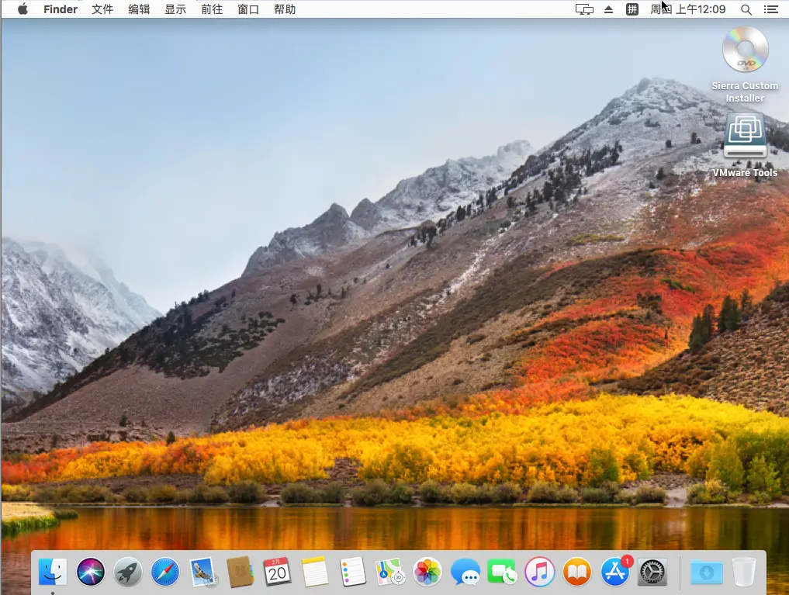Open the Notification Center list icon

(x=770, y=9)
